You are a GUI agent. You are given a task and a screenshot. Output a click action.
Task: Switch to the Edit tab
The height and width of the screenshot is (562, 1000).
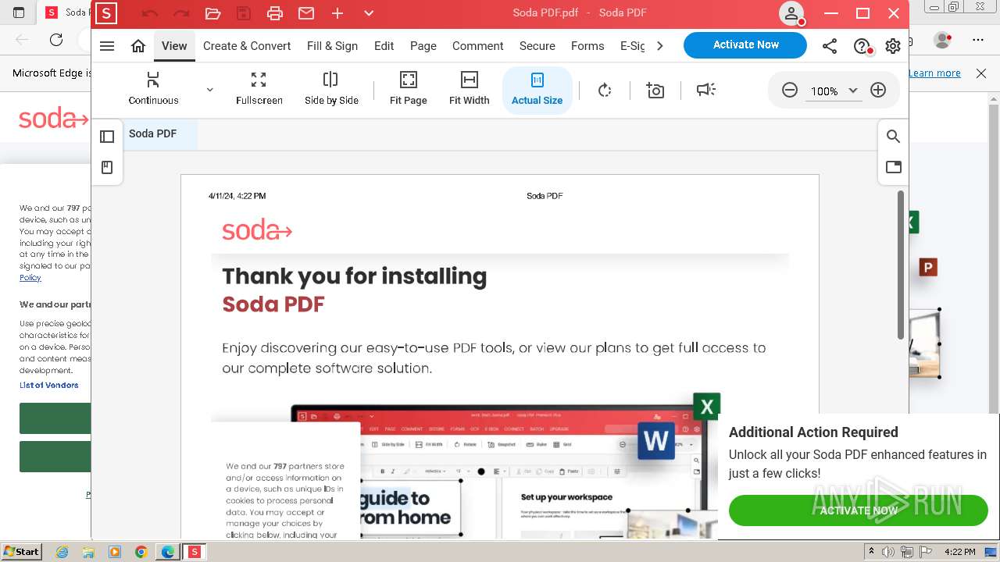coord(384,46)
